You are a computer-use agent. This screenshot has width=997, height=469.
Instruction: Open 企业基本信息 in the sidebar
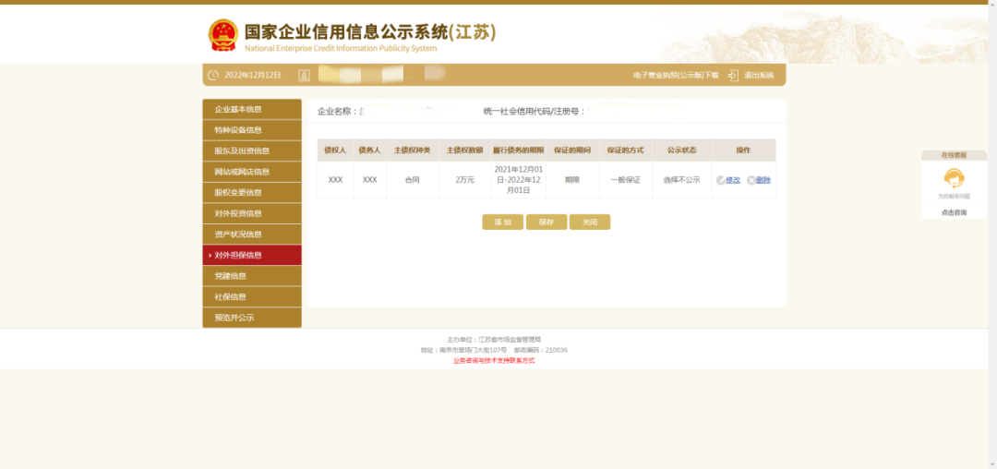[x=251, y=110]
